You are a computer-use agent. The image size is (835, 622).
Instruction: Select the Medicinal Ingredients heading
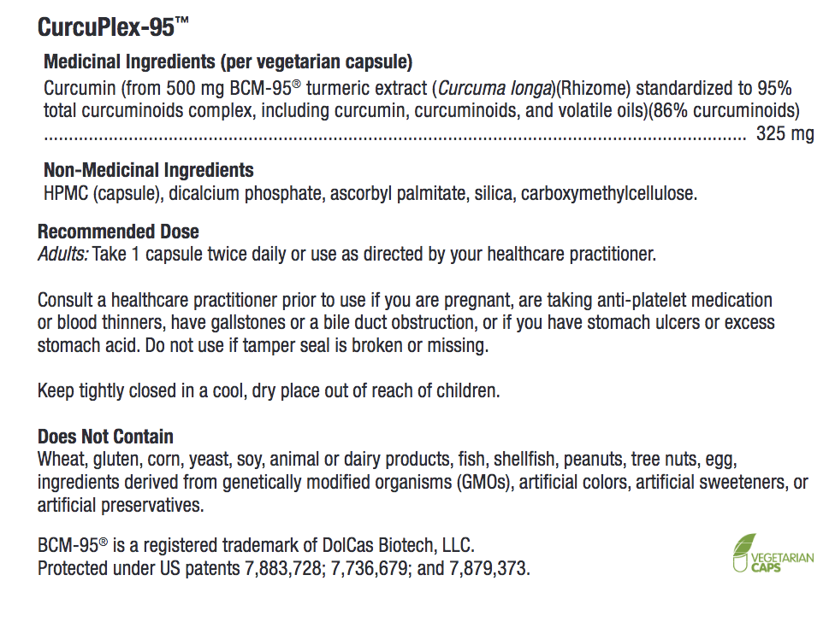point(228,62)
